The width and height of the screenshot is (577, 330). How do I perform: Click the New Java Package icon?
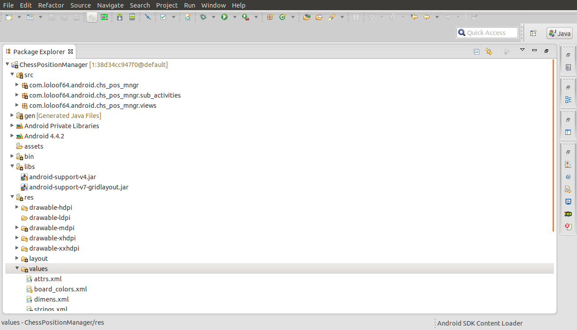[x=270, y=17]
